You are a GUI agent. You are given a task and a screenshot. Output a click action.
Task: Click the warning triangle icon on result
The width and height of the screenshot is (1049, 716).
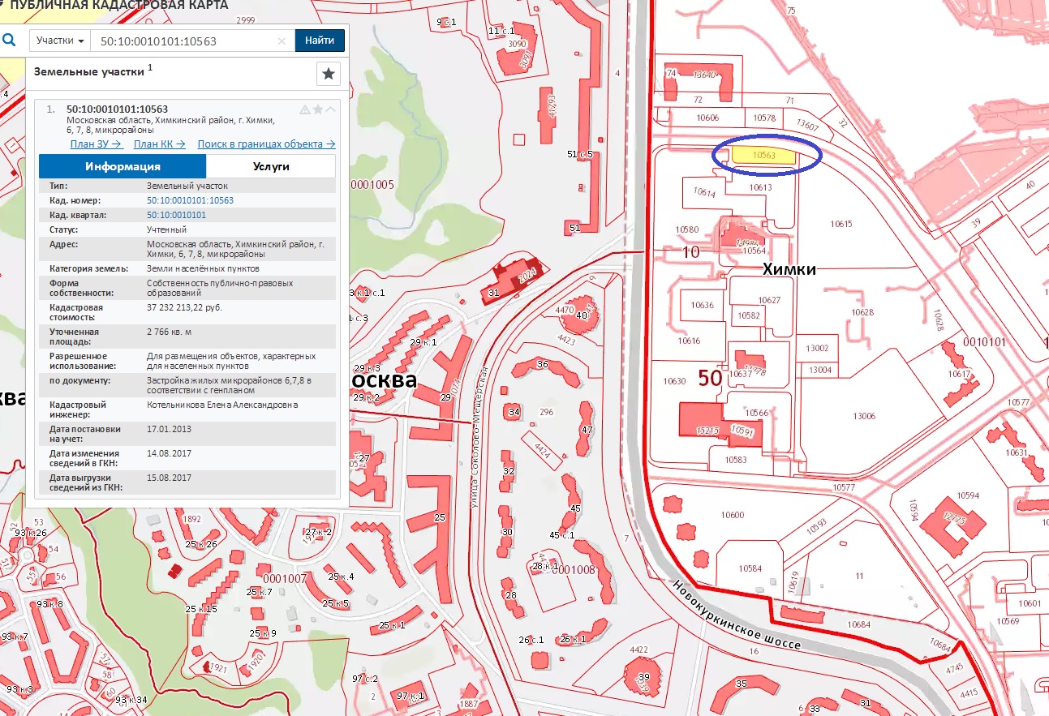tap(305, 109)
